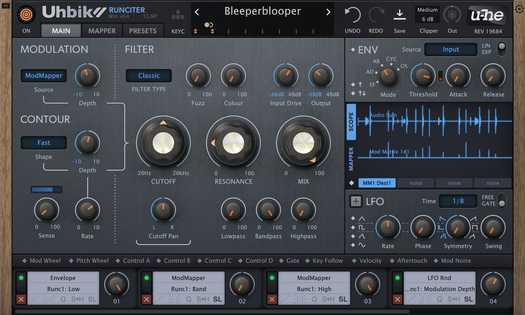The width and height of the screenshot is (525, 315).
Task: Click the Envelope source field in slot 01
Action: (63, 278)
